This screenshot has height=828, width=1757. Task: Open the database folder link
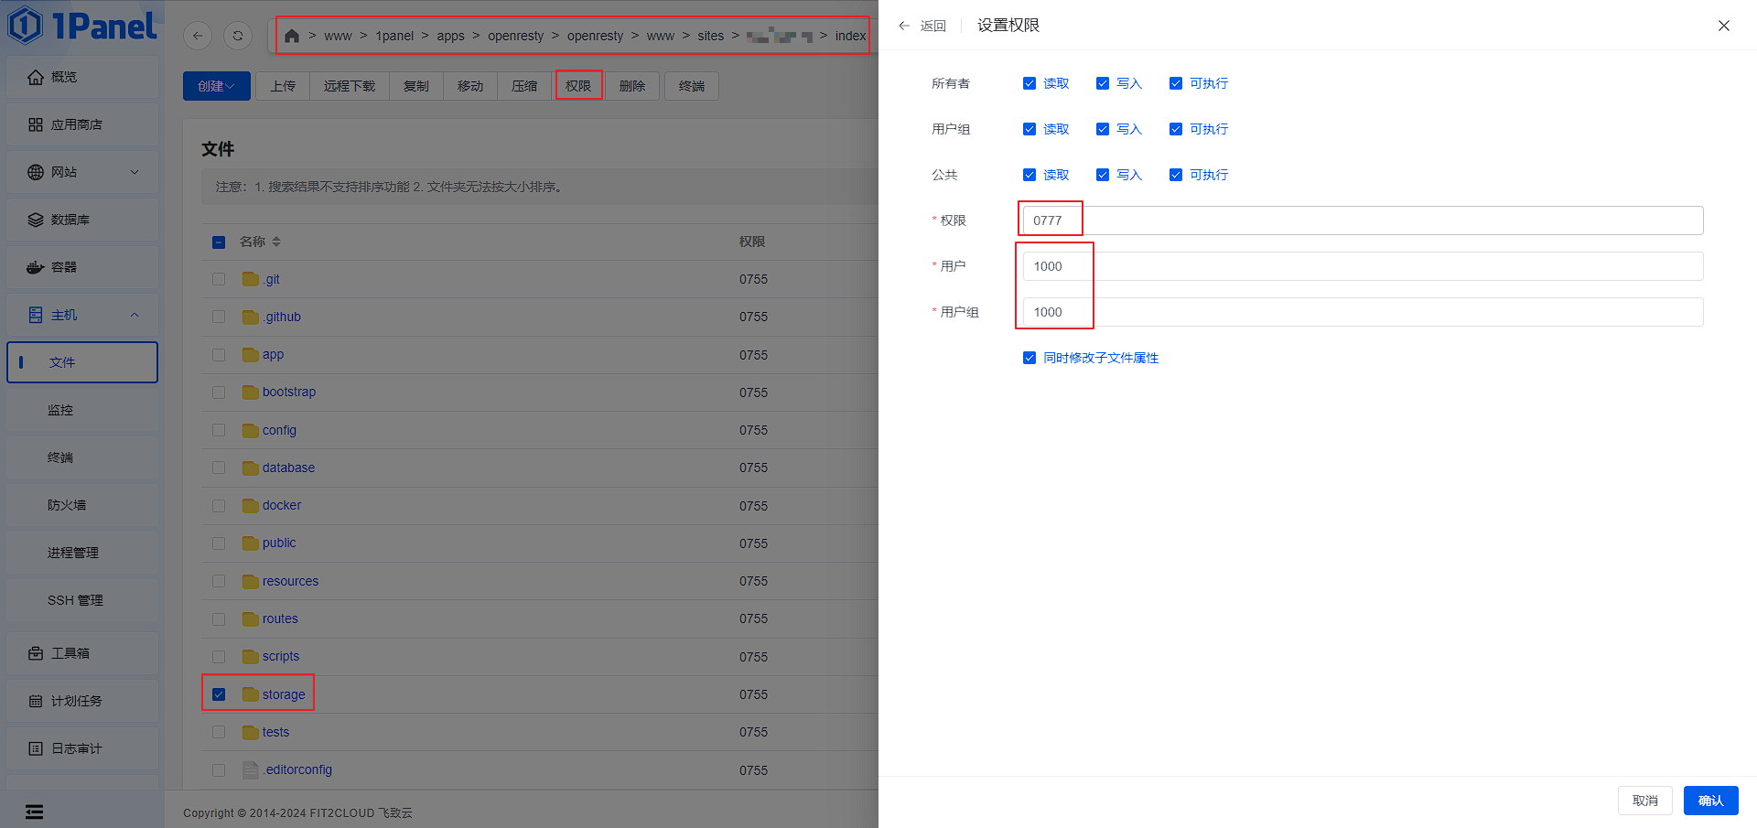point(288,468)
